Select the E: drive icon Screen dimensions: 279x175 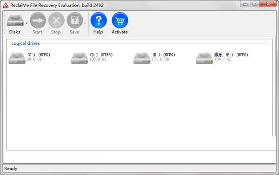(x=142, y=58)
